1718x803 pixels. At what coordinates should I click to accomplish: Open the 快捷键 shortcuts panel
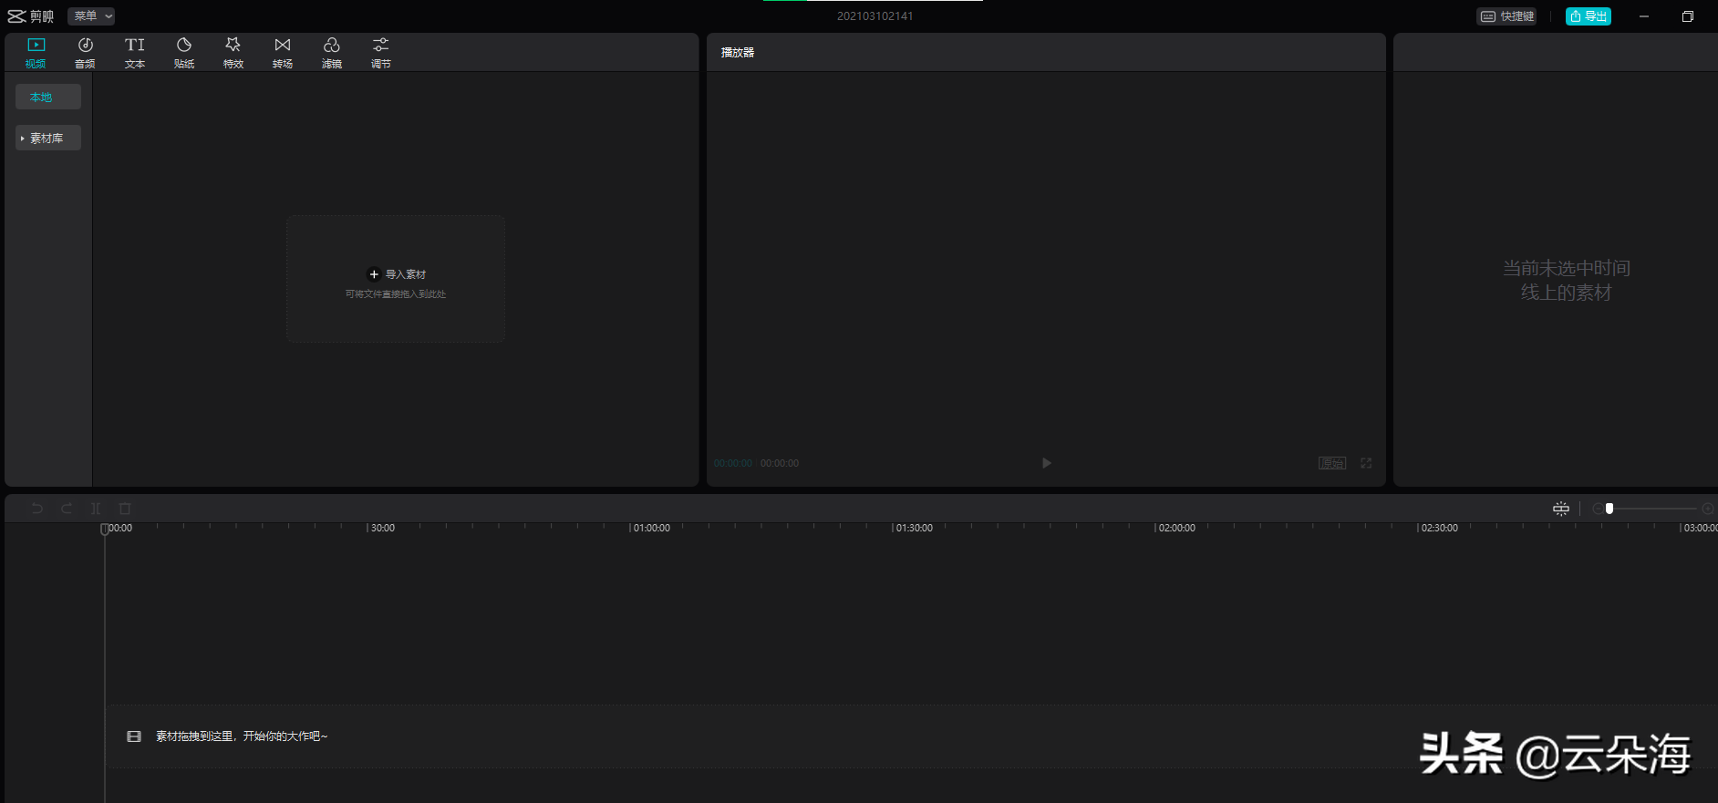point(1506,16)
